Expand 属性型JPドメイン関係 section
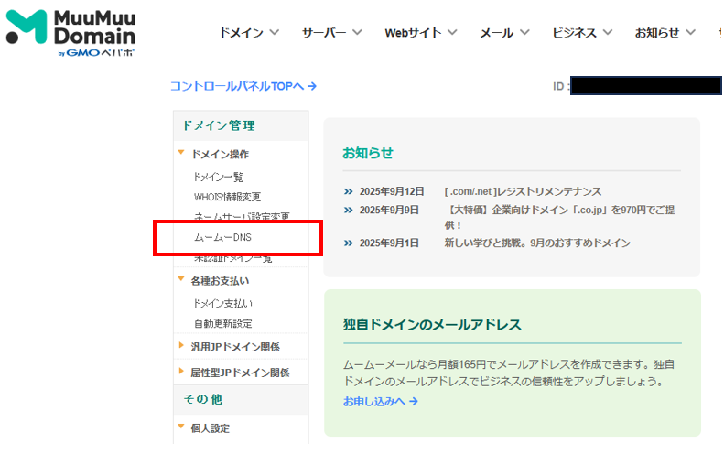The image size is (724, 454). (239, 373)
